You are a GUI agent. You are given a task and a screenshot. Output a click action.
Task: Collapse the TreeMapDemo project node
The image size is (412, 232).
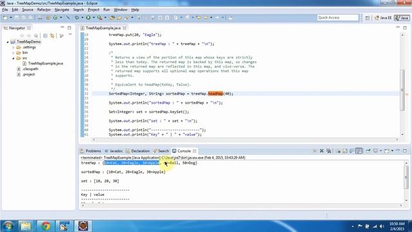pos(8,42)
